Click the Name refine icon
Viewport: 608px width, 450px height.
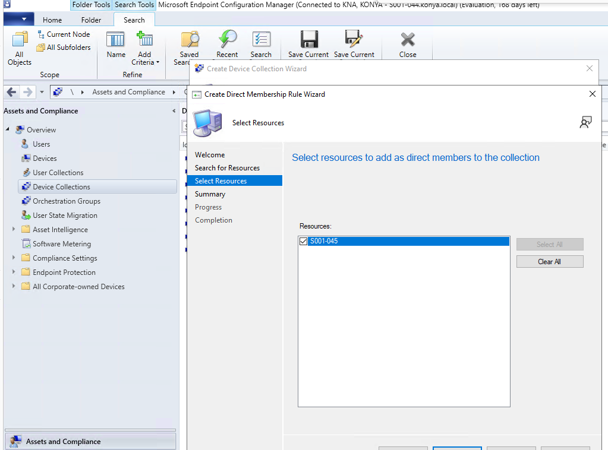tap(115, 44)
